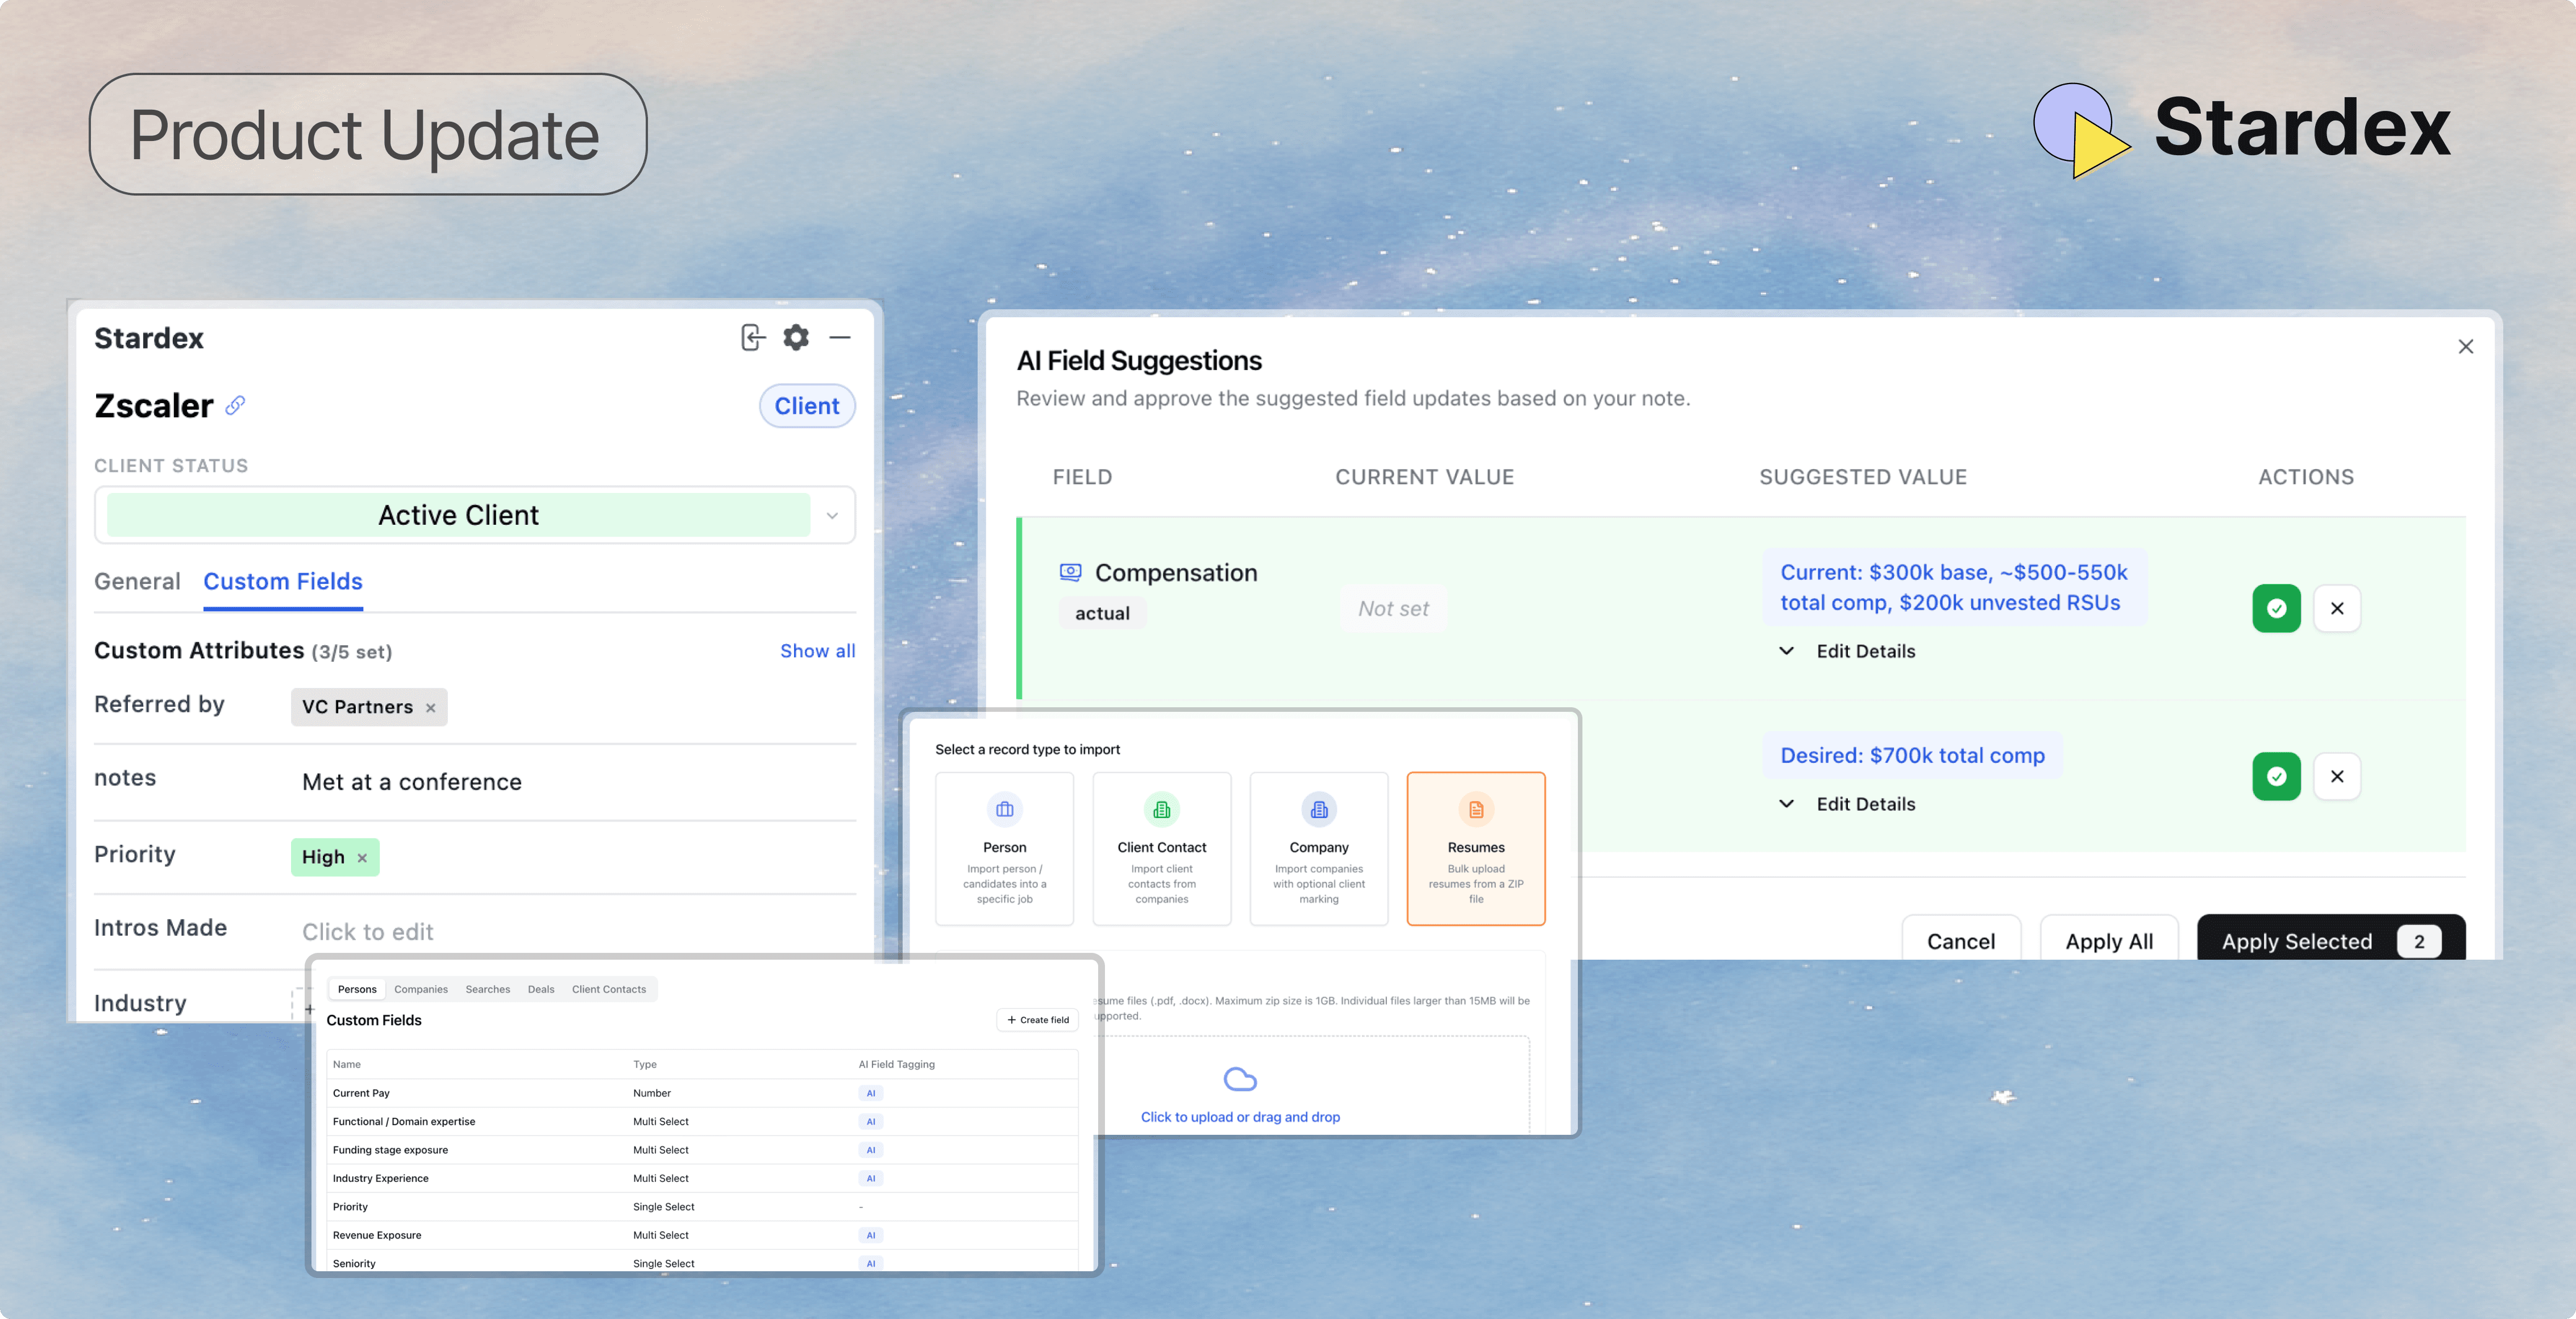
Task: Click the export/log-out icon on the Stardex card
Action: 753,337
